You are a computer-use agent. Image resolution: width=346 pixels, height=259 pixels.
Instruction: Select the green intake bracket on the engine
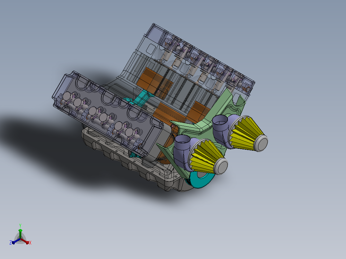click(204, 130)
